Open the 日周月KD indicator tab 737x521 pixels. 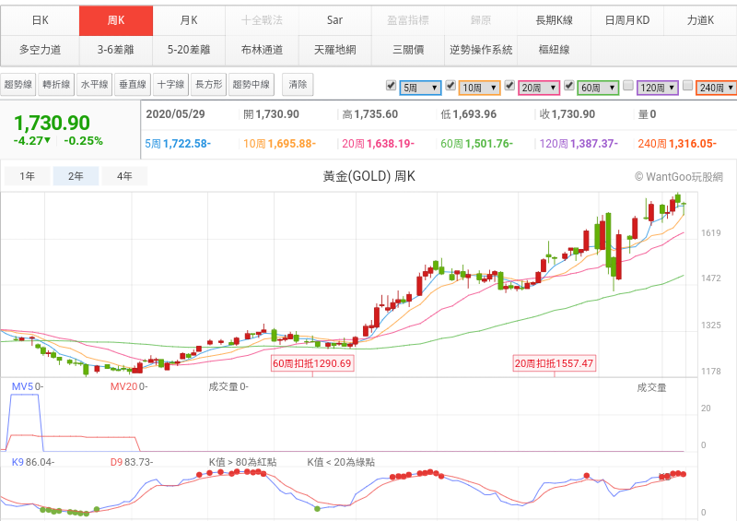(x=626, y=19)
